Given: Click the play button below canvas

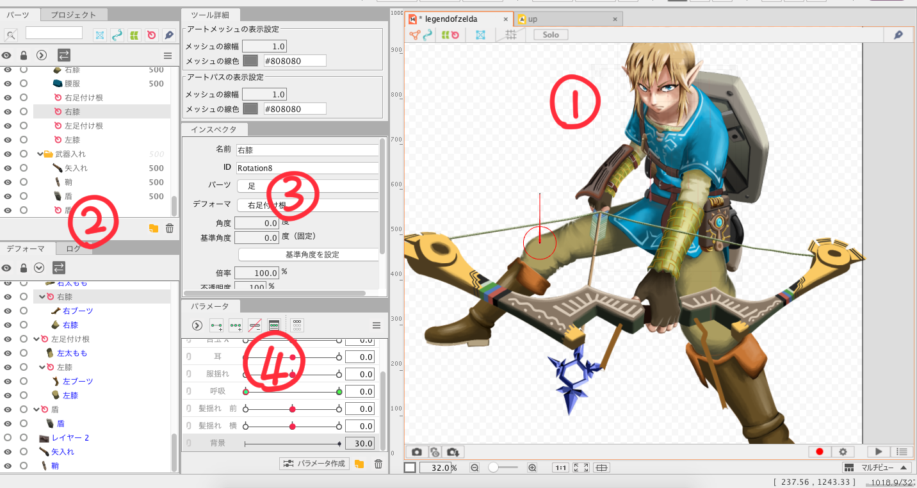Looking at the screenshot, I should [x=879, y=452].
